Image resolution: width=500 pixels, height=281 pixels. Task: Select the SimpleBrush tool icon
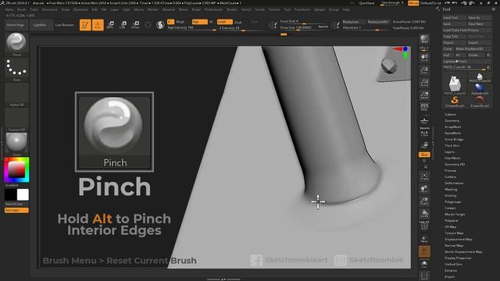(x=455, y=101)
